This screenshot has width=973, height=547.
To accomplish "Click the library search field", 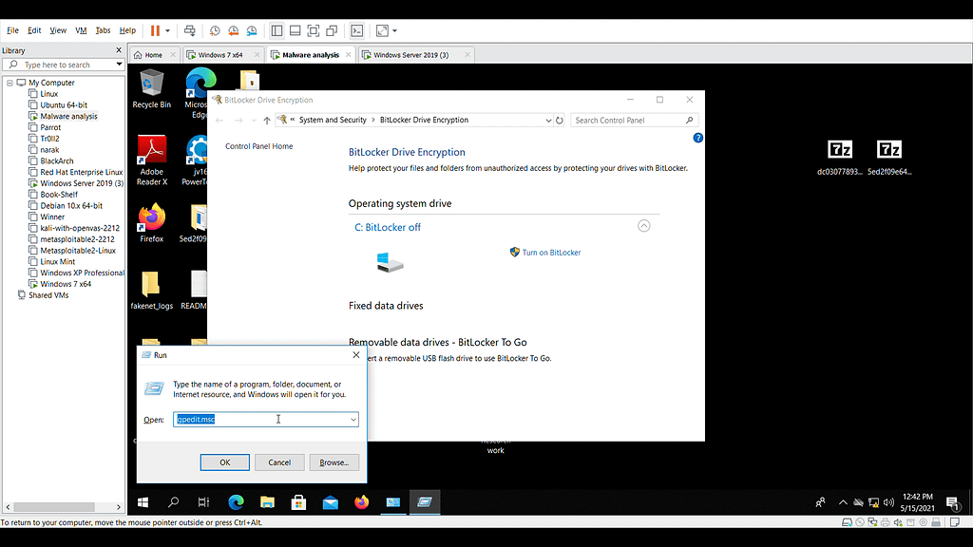I will [63, 65].
